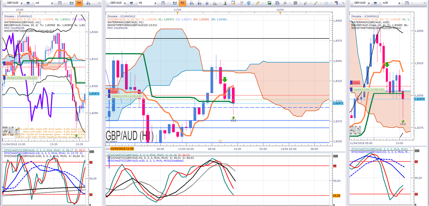Click SHOWTIMETOEND(GBP/AUD)(0:13:51) label on H1 chart

coord(132,25)
